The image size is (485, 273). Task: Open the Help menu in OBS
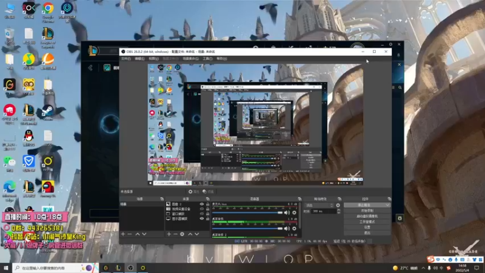[x=222, y=58]
